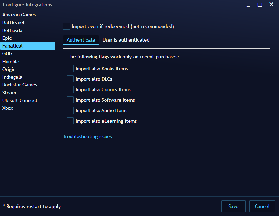Select Amazon Games integration
Viewport: 279px width, 216px height.
click(x=28, y=15)
